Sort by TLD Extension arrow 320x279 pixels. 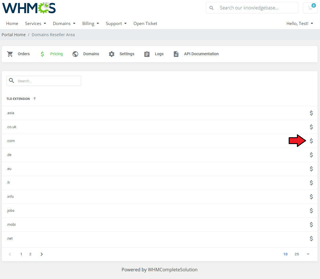[34, 99]
